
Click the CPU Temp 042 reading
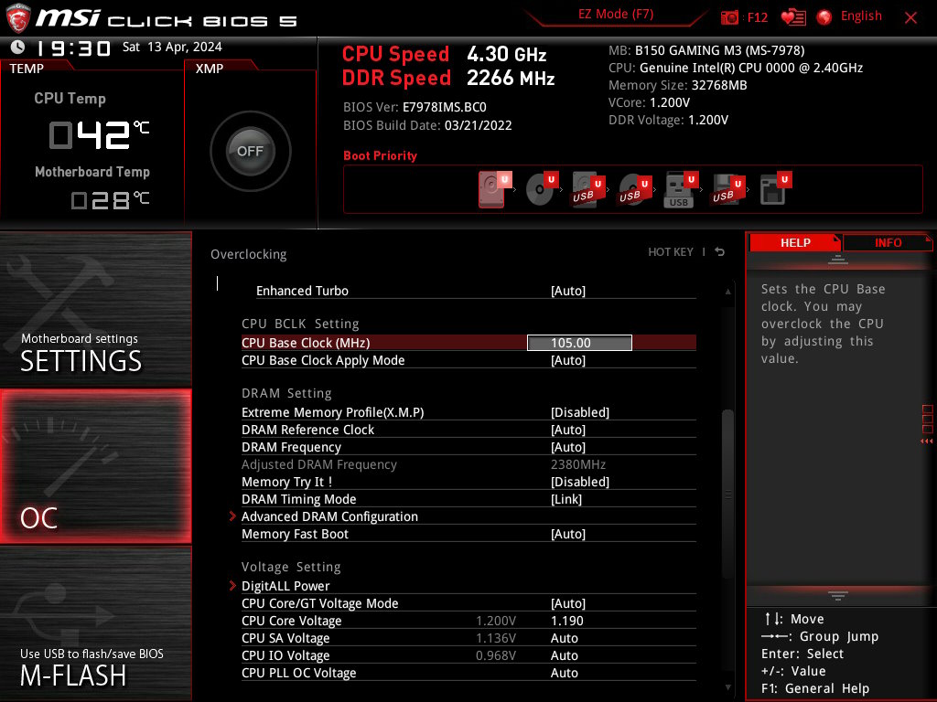[99, 135]
